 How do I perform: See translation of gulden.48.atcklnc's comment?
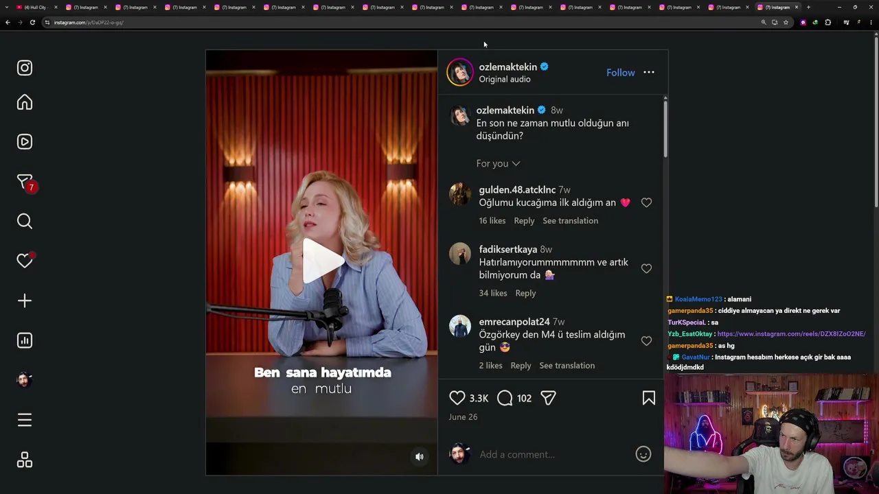click(x=570, y=221)
